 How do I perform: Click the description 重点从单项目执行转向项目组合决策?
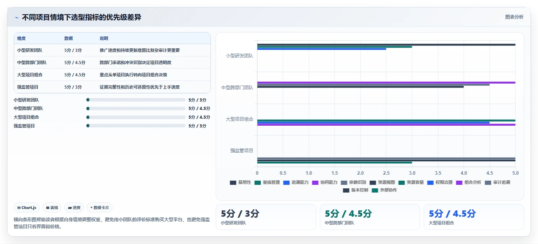(133, 75)
